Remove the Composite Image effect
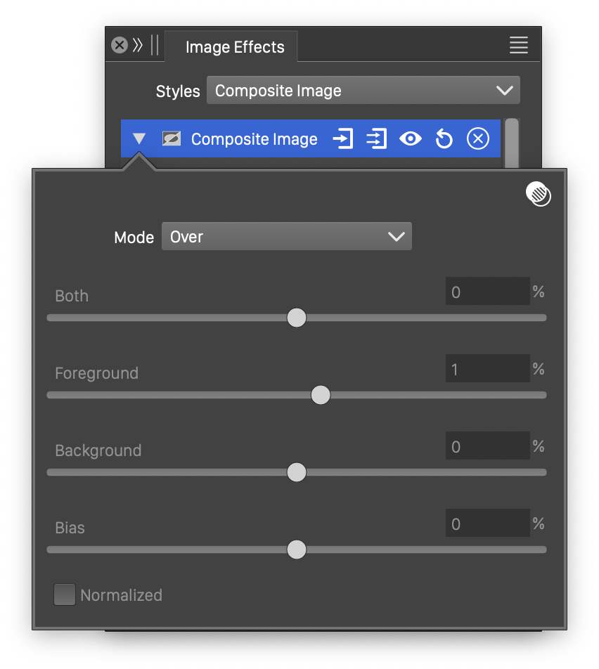The image size is (599, 669). pyautogui.click(x=477, y=139)
